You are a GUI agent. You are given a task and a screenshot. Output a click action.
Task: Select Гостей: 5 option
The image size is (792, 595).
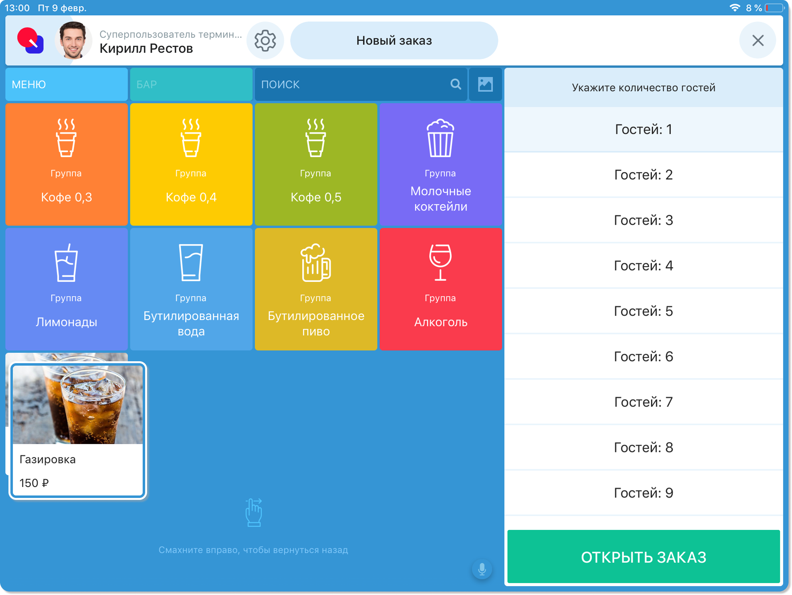point(643,311)
